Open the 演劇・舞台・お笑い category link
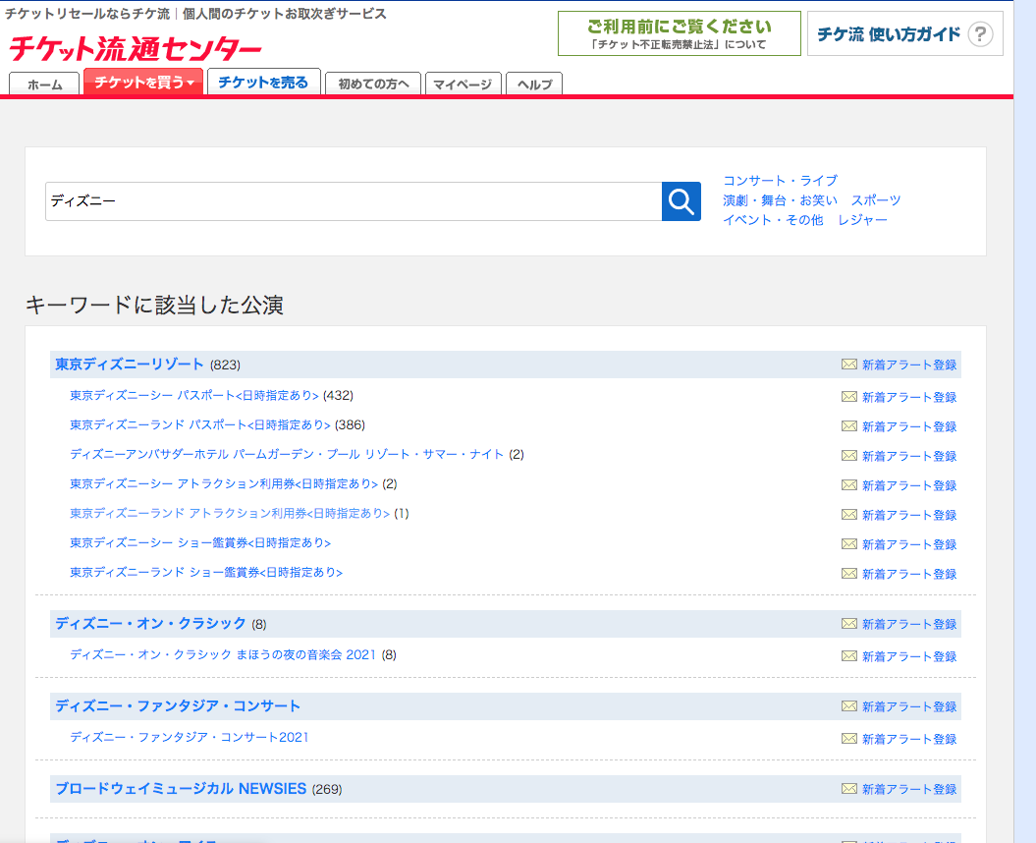This screenshot has width=1036, height=843. coord(781,200)
